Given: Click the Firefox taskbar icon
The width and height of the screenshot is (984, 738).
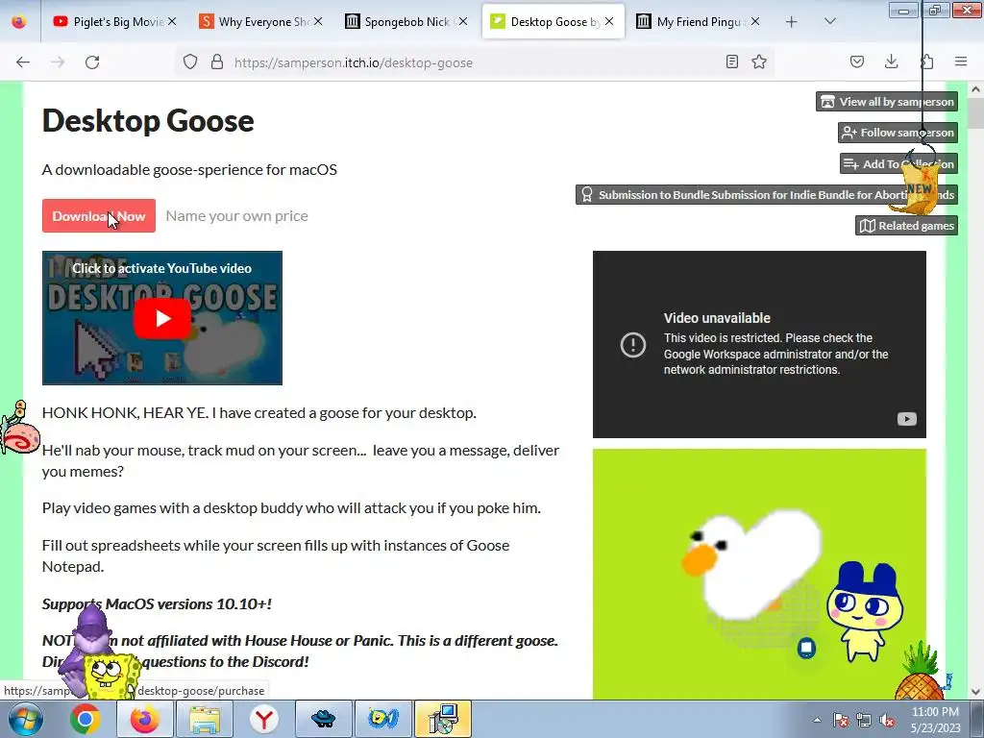Looking at the screenshot, I should point(144,719).
